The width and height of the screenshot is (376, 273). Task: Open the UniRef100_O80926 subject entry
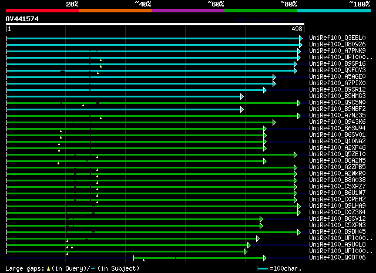tap(337, 44)
